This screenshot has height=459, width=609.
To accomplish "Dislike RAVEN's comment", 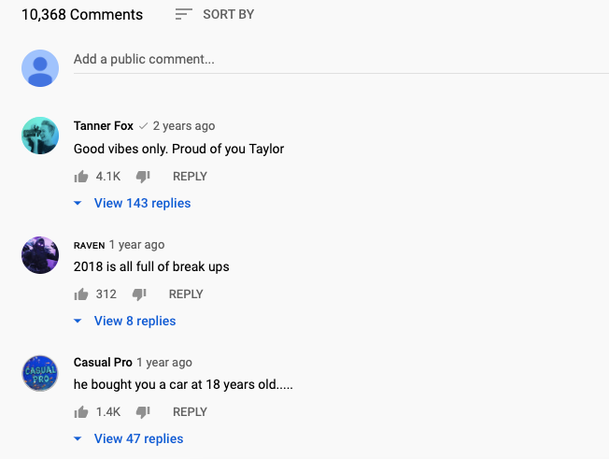I will [138, 294].
